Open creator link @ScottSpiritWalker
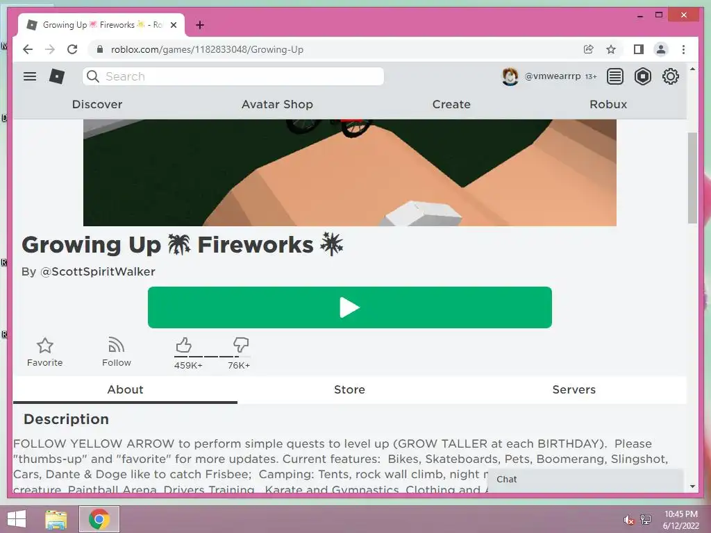Viewport: 711px width, 533px height. (98, 271)
